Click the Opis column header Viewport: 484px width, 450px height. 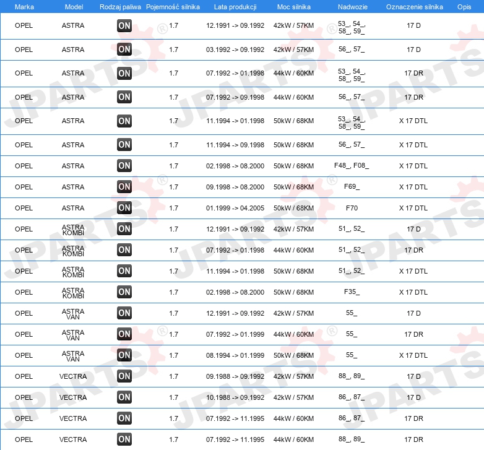click(464, 7)
